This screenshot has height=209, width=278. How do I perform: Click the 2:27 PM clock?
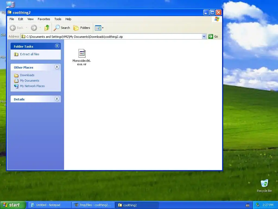point(268,205)
